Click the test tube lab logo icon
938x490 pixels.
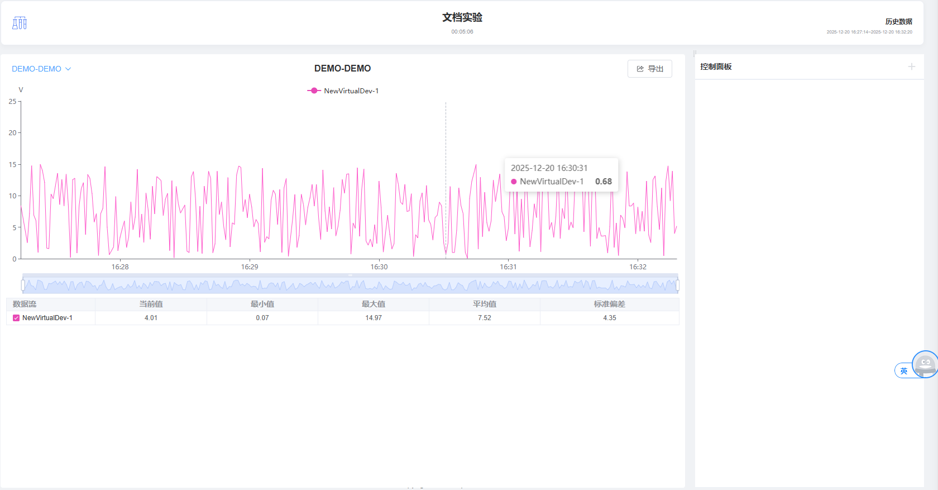(x=20, y=23)
